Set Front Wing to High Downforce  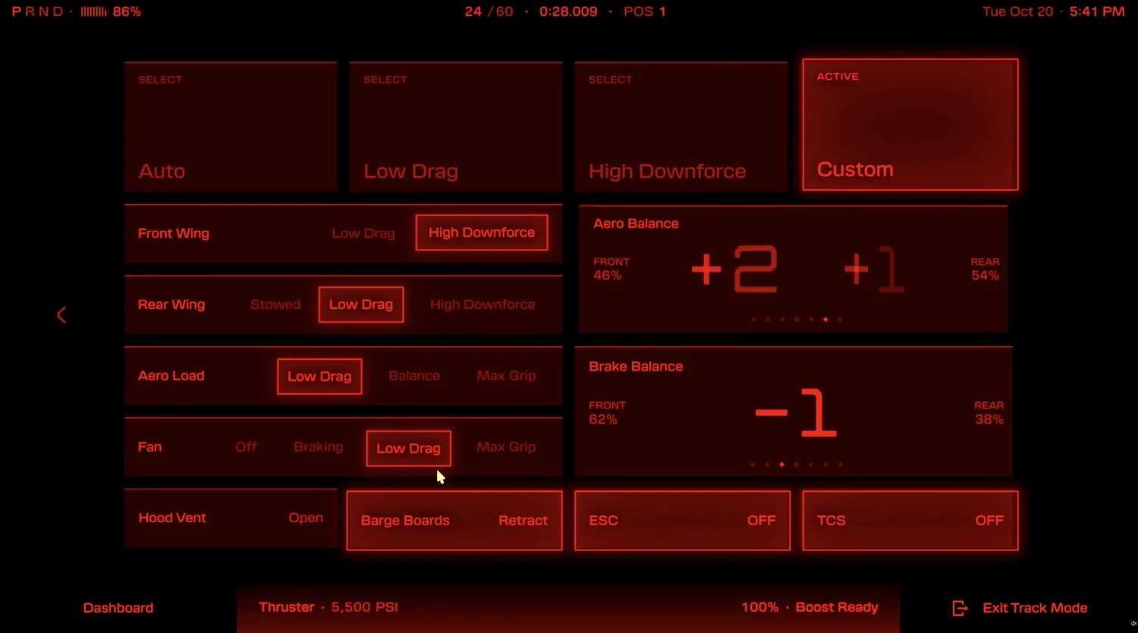click(482, 232)
